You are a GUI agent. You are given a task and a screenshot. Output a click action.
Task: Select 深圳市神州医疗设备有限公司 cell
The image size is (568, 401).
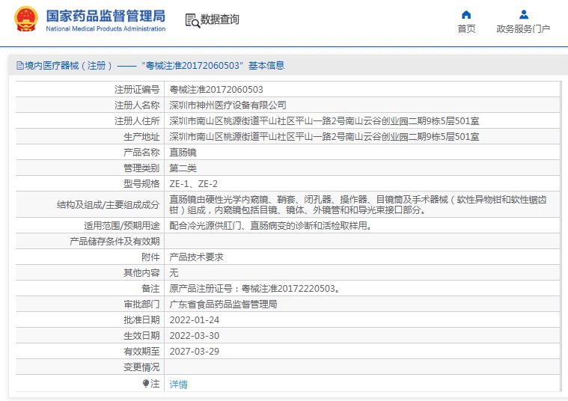click(227, 105)
